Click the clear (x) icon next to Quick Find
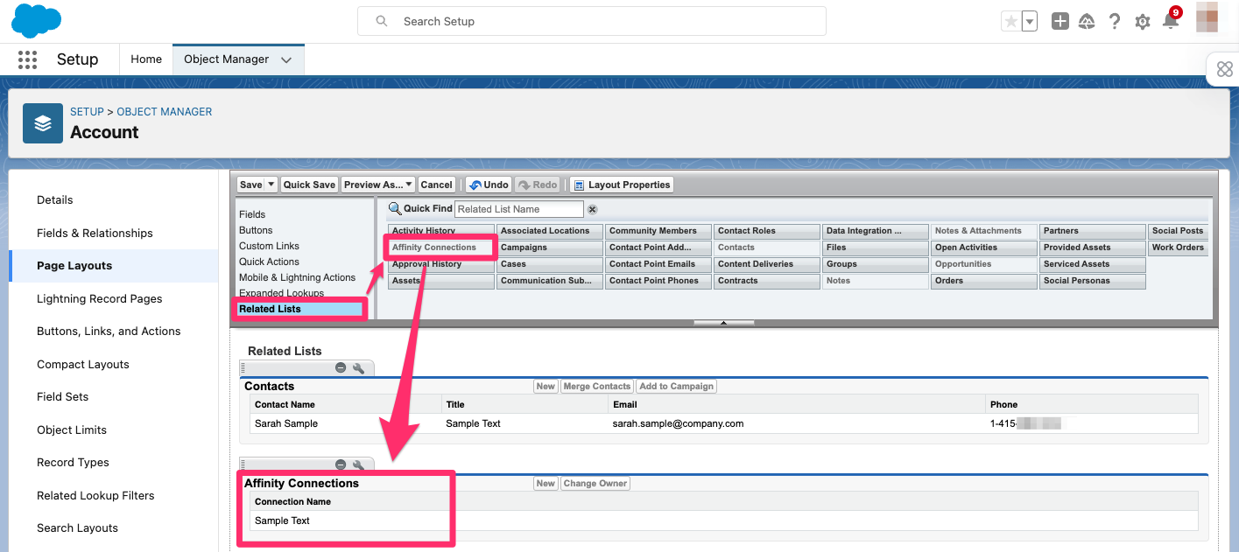1239x552 pixels. (592, 208)
